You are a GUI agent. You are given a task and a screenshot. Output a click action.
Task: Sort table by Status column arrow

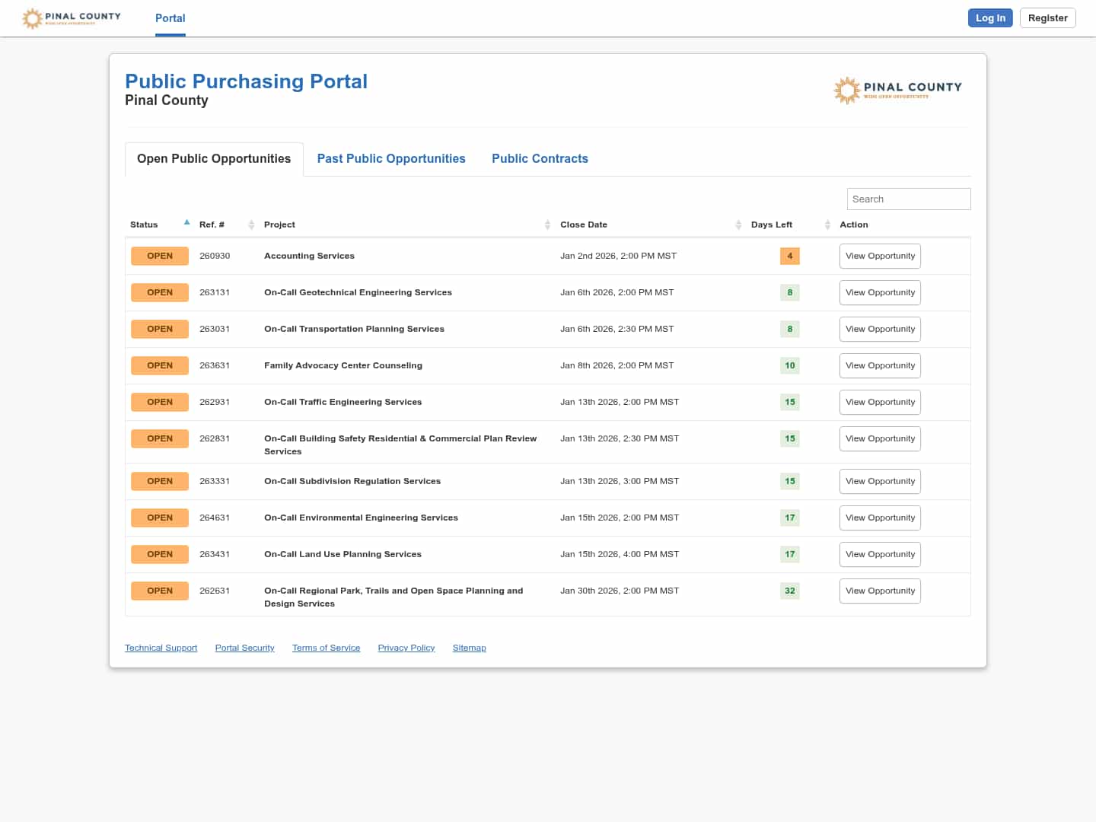186,223
